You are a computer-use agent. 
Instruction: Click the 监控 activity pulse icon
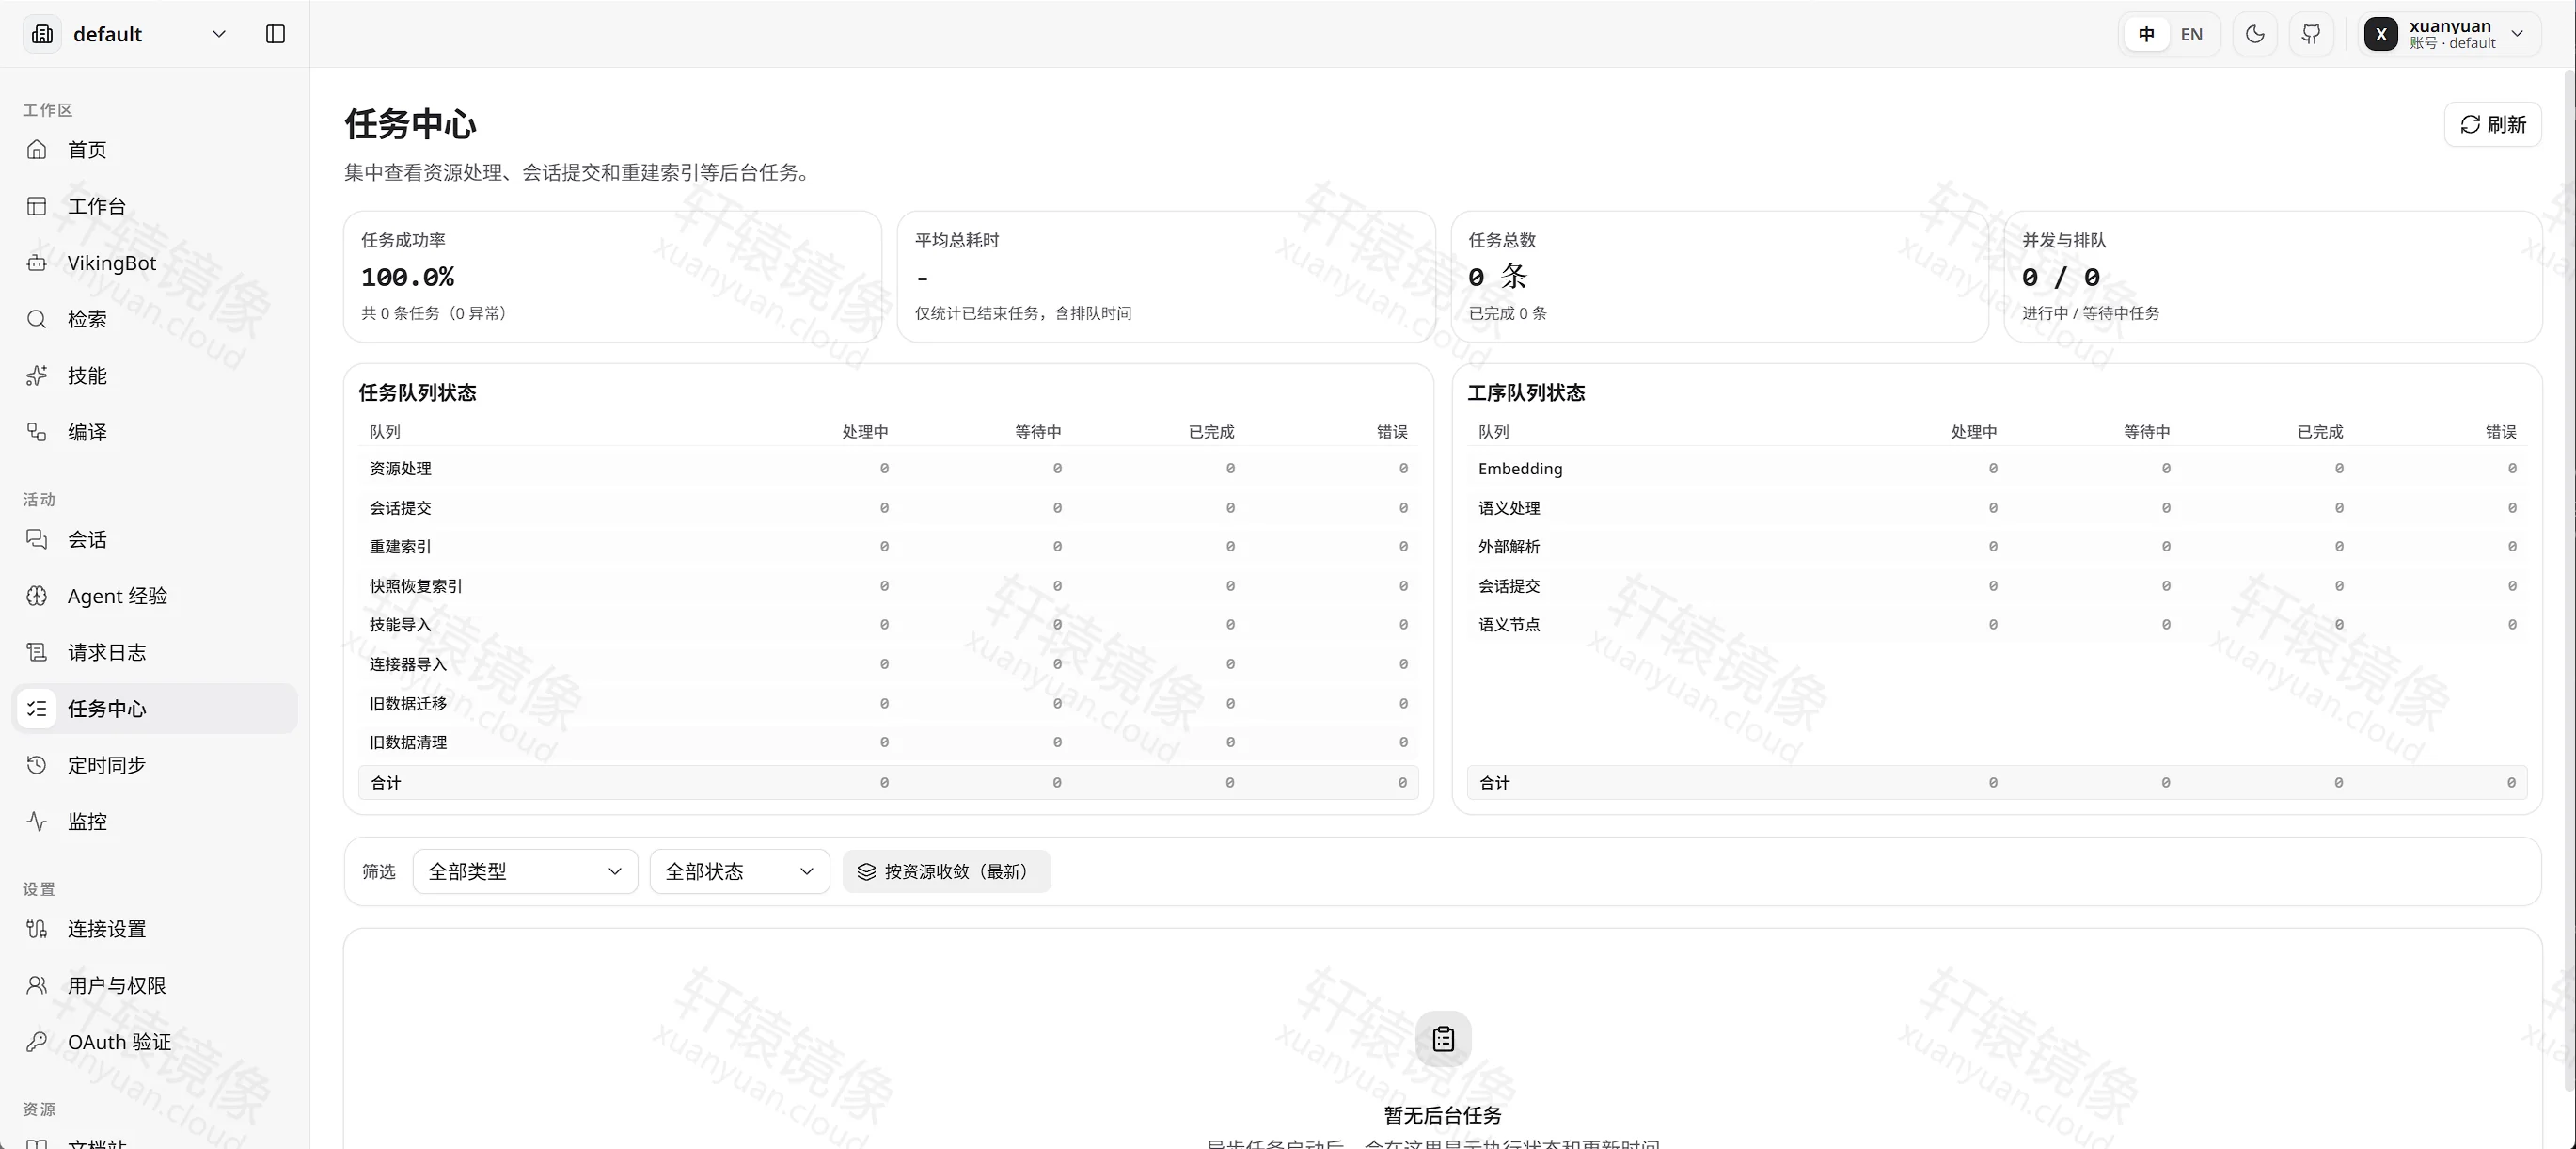tap(37, 822)
